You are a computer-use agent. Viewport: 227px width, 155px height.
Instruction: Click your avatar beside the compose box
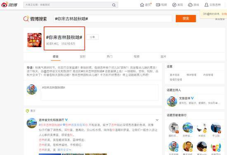tap(32, 89)
